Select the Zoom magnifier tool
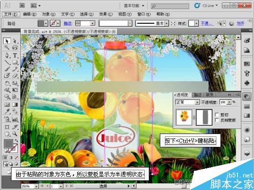 (15, 134)
